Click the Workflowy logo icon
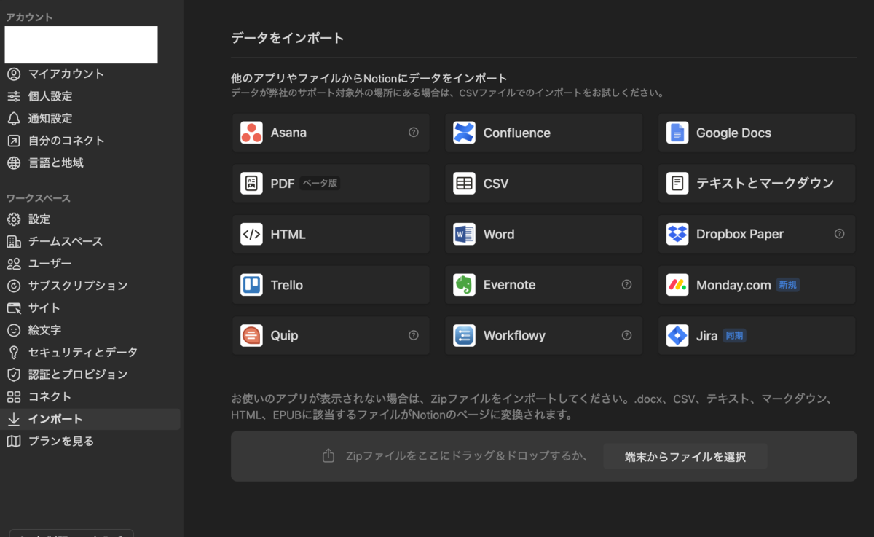 pos(464,335)
